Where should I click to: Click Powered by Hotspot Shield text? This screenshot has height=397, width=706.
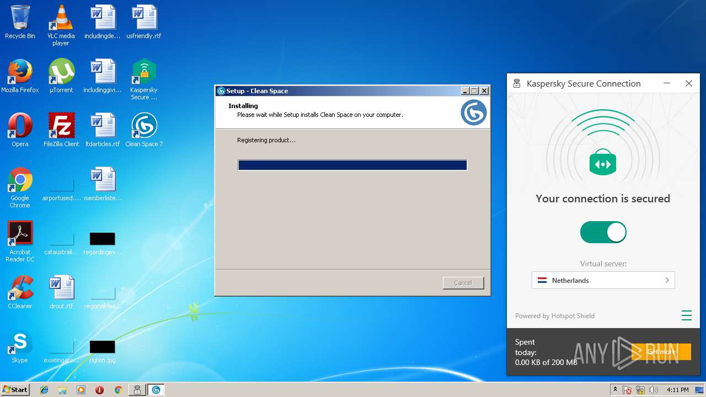pyautogui.click(x=555, y=316)
